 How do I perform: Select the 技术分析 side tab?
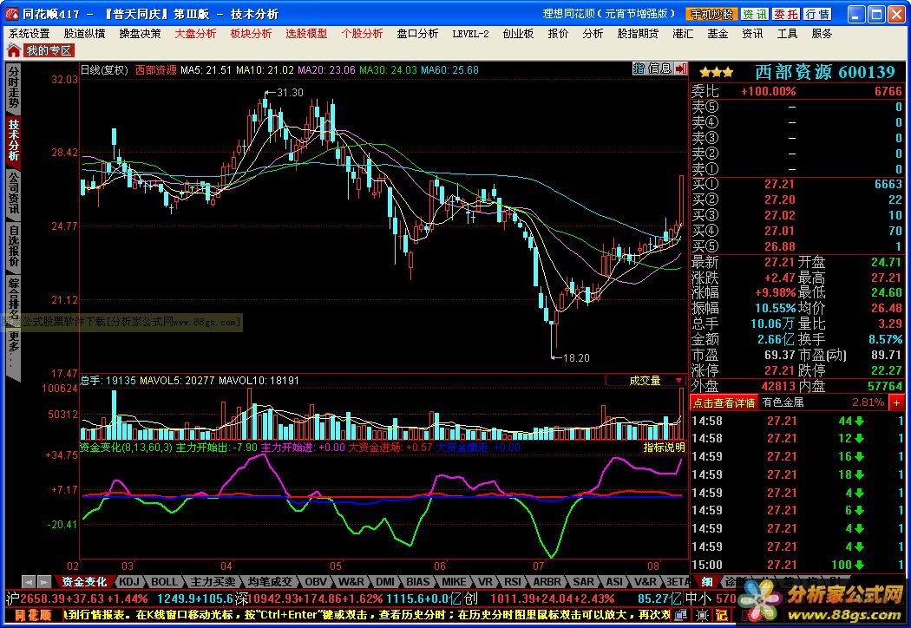click(x=13, y=140)
